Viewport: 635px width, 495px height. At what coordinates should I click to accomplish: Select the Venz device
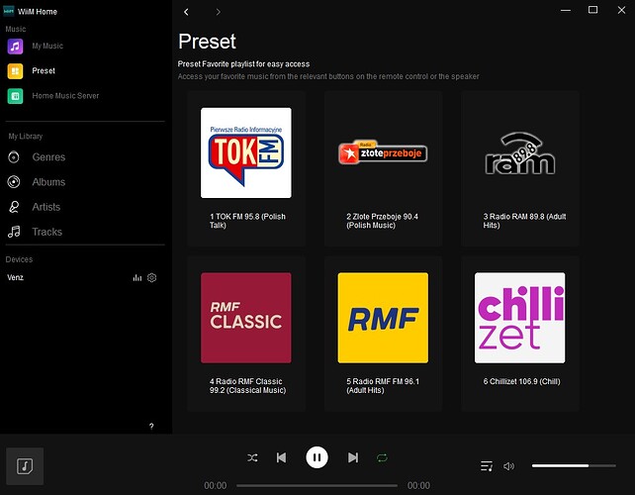click(16, 278)
